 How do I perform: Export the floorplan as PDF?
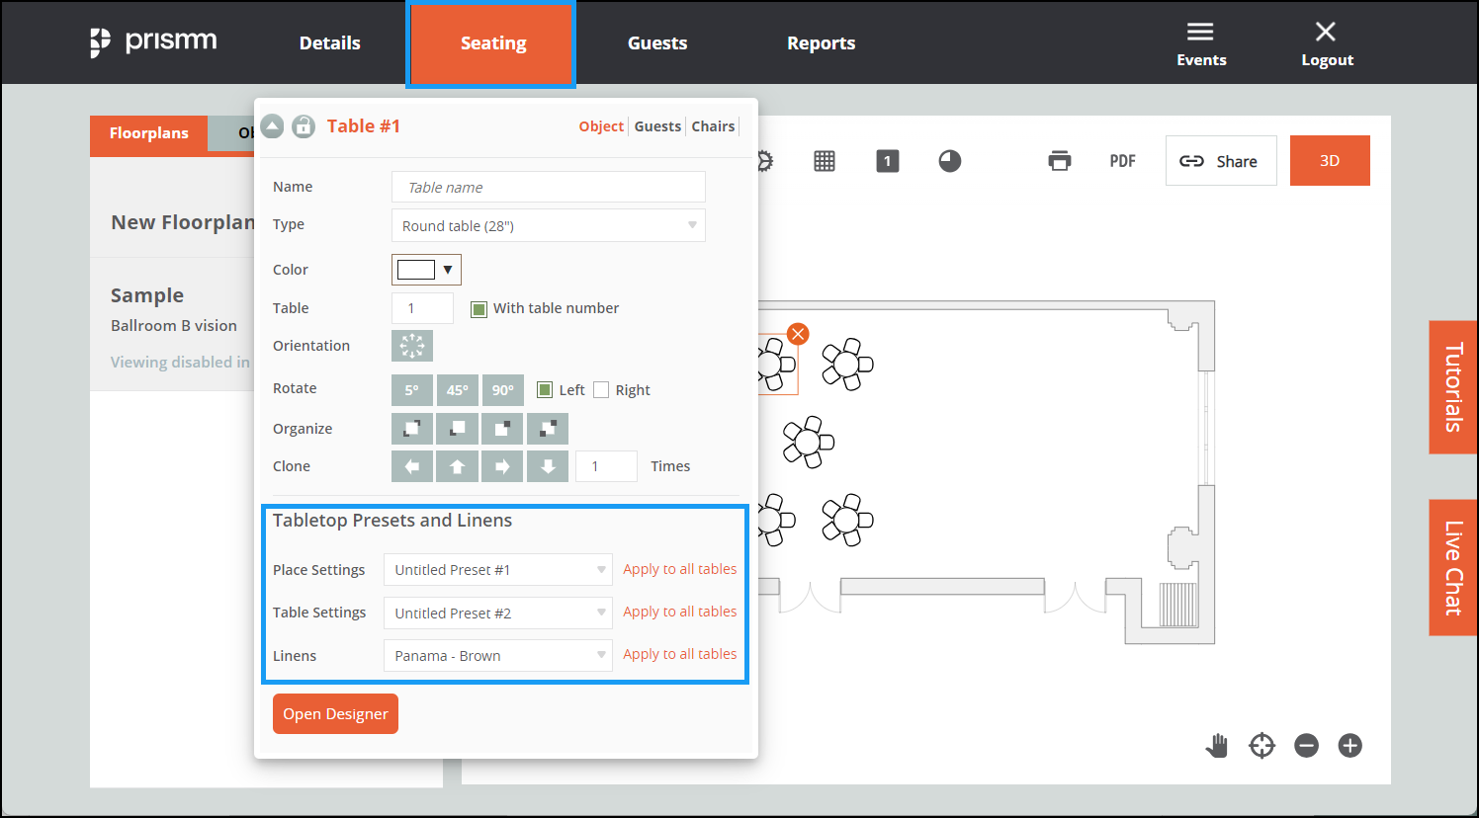coord(1122,161)
